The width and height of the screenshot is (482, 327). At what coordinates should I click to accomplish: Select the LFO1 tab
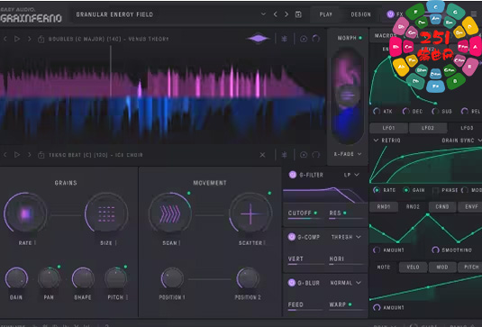[x=388, y=128]
